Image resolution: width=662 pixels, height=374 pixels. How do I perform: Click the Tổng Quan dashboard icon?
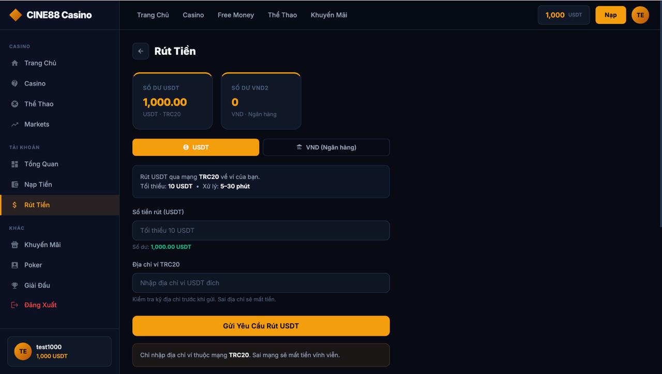(14, 164)
